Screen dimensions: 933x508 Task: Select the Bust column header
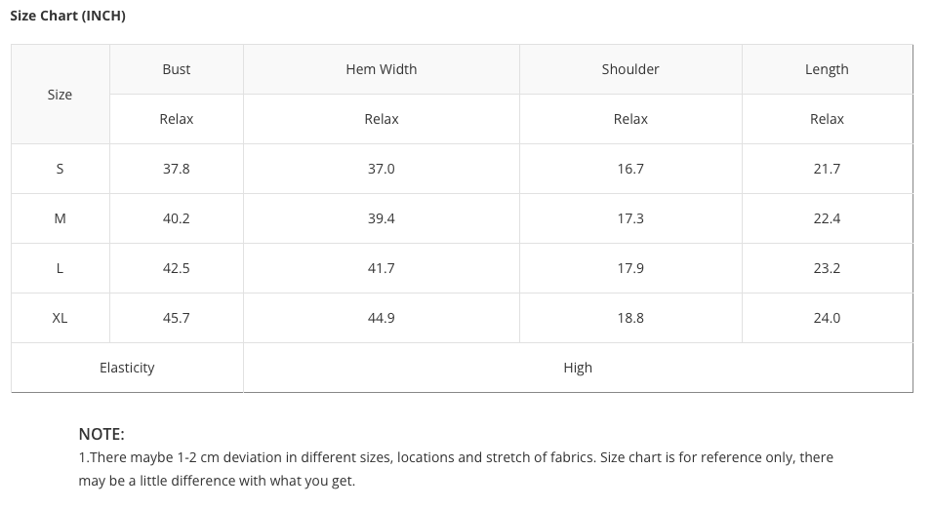[177, 69]
